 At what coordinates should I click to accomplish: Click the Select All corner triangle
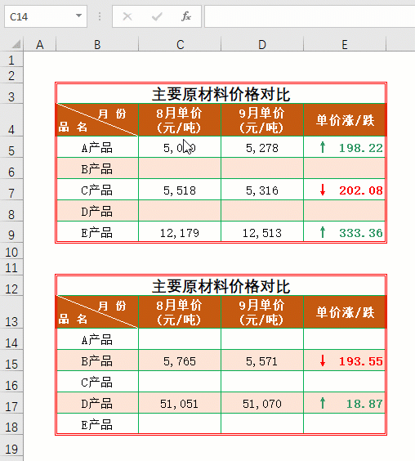(x=16, y=44)
